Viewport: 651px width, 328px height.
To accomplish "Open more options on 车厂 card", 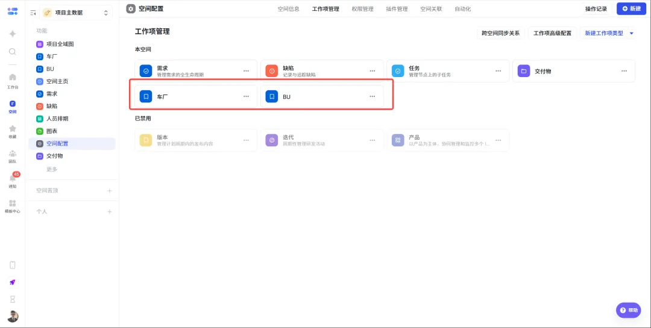I will pyautogui.click(x=246, y=97).
